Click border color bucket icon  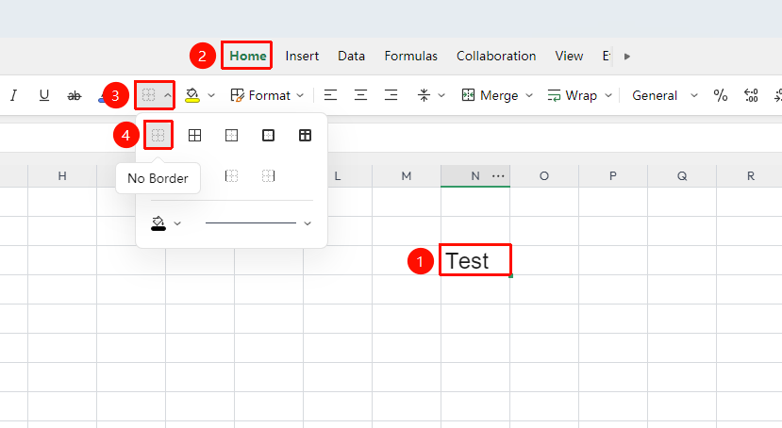158,223
